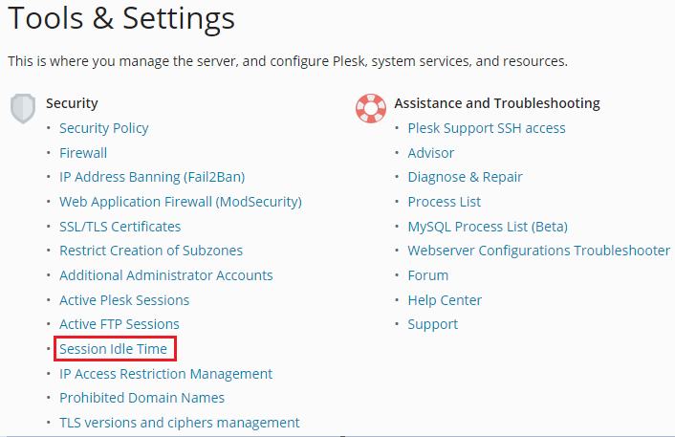The height and width of the screenshot is (437, 675).
Task: Open SSL/TLS Certificates page
Action: (120, 227)
